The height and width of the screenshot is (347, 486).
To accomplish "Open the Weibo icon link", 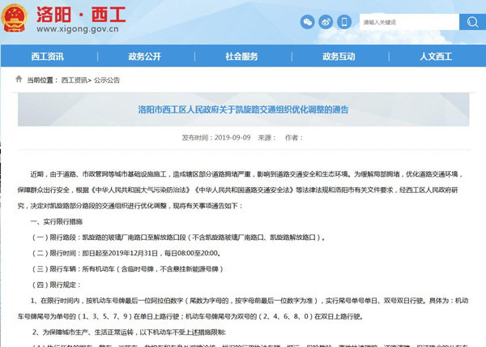I will pos(326,22).
